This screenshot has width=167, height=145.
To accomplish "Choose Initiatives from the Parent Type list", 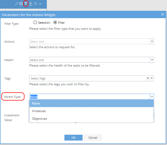I will [x=92, y=111].
